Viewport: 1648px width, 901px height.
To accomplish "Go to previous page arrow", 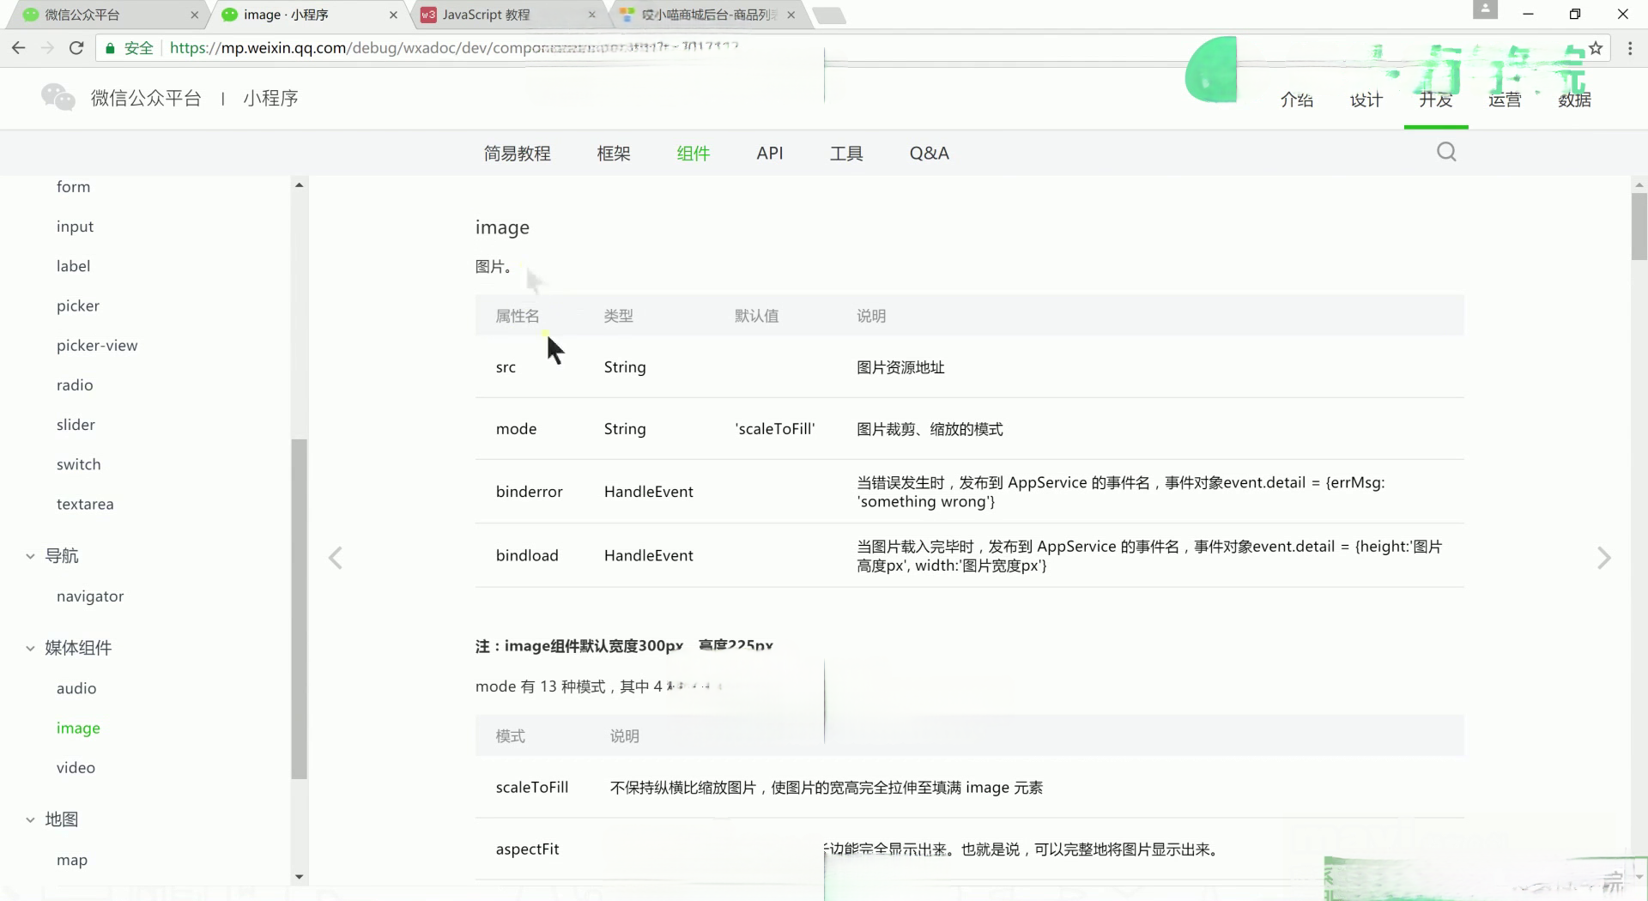I will click(336, 558).
